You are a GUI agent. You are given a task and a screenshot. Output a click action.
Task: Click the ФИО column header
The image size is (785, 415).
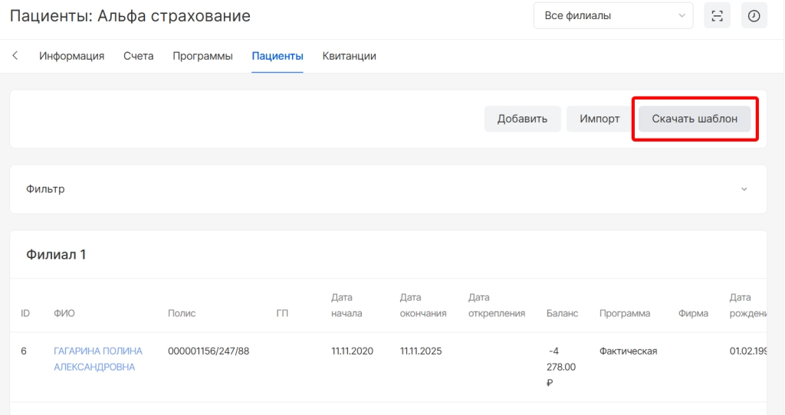pos(64,313)
